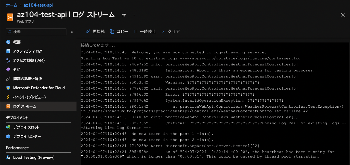The width and height of the screenshot is (350, 165).
Task: Favorite this page with the star icon
Action: (x=124, y=15)
